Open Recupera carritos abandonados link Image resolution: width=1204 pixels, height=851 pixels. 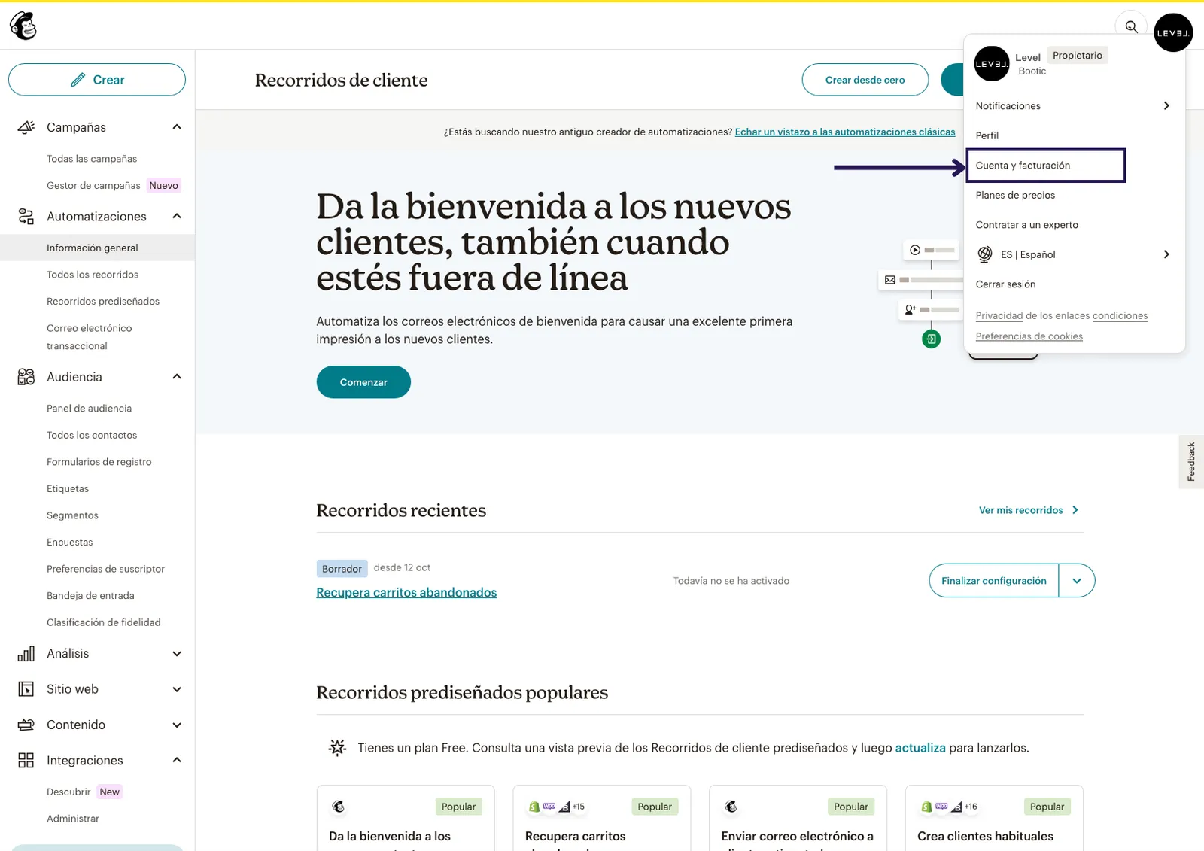(406, 593)
